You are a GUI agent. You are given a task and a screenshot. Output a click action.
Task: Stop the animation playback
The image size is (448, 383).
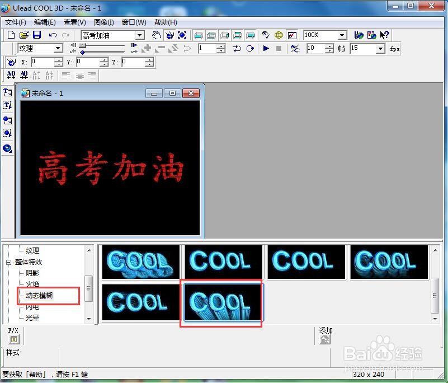[279, 48]
